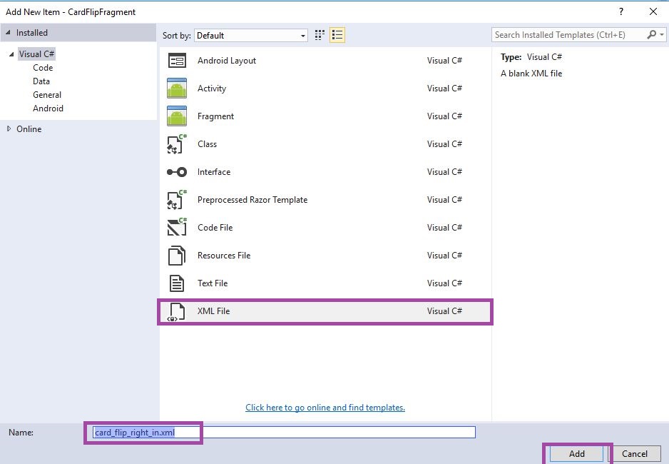Image resolution: width=669 pixels, height=464 pixels.
Task: Select the 'Code File' template name
Action: tap(215, 228)
